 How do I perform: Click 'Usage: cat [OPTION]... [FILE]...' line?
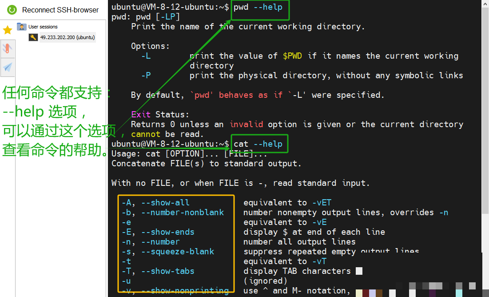(189, 154)
